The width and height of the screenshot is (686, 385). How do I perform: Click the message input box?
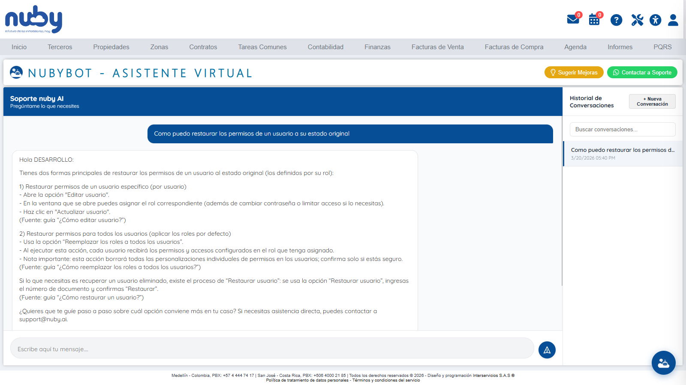point(272,348)
